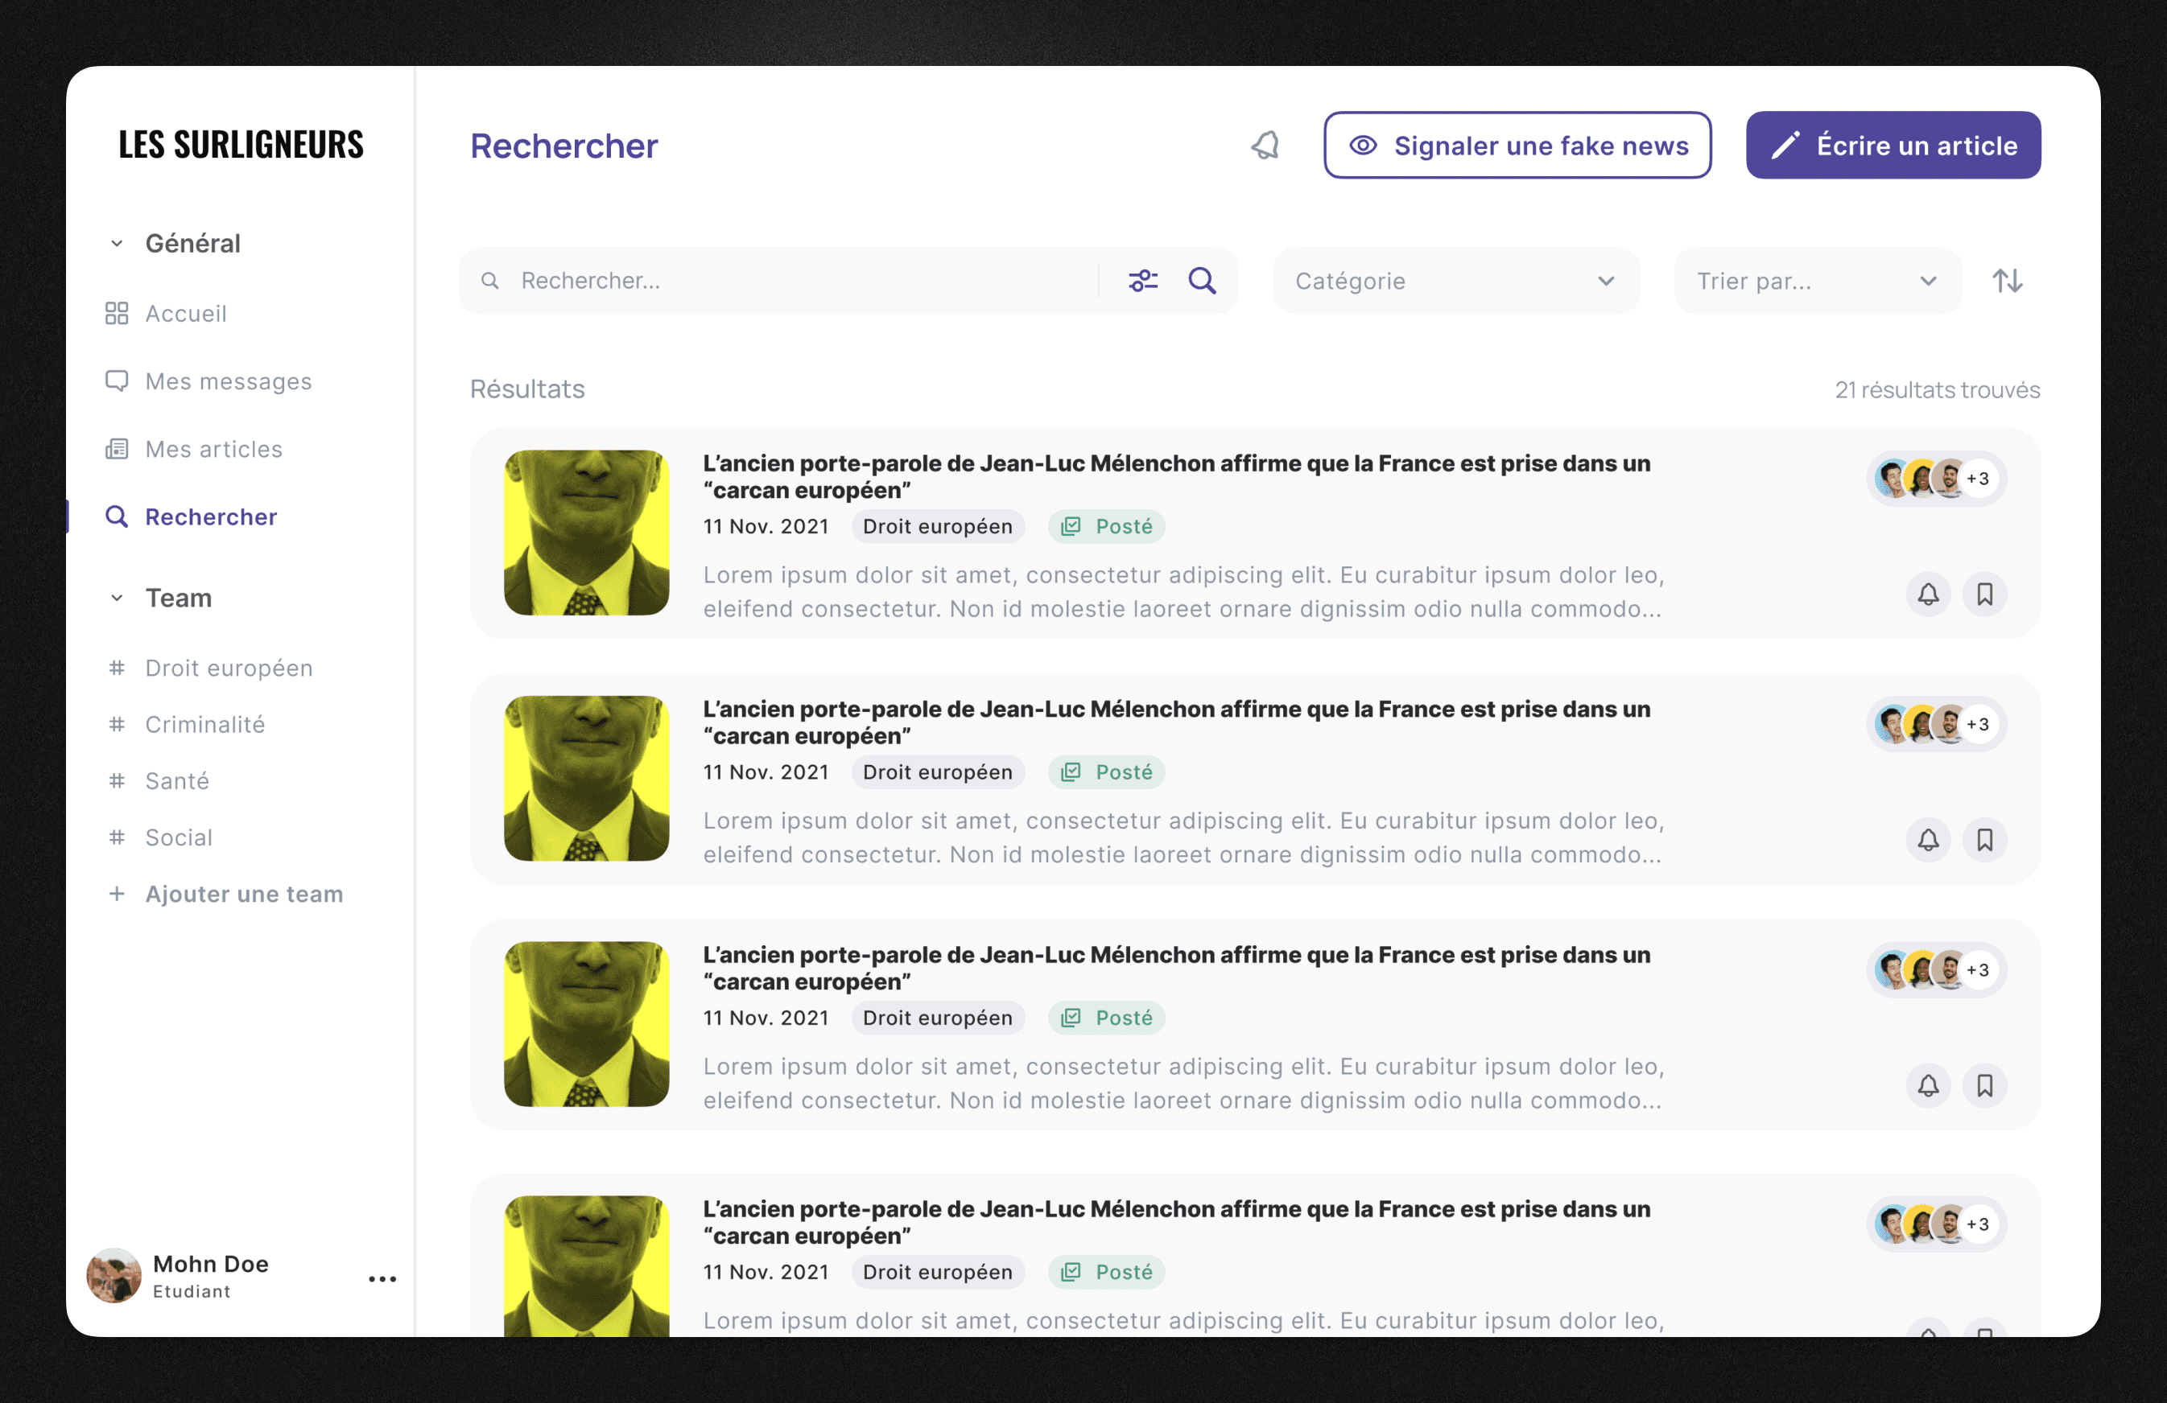
Task: Click Écrire un article
Action: [1892, 145]
